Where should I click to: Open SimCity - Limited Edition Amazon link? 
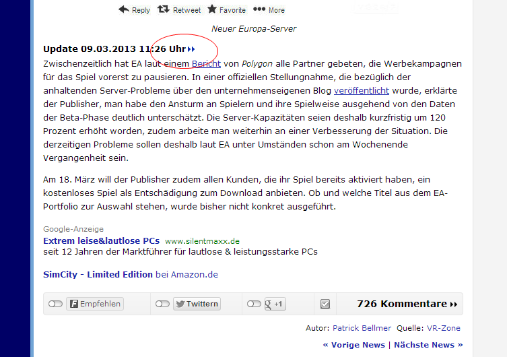131,275
